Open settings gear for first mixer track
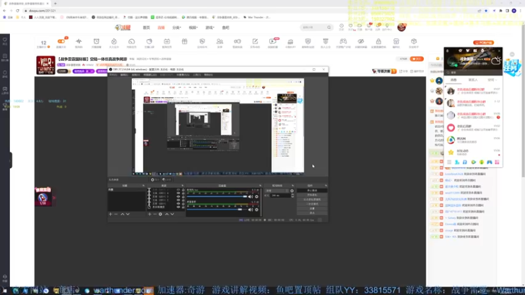The height and width of the screenshot is (295, 525). (257, 197)
